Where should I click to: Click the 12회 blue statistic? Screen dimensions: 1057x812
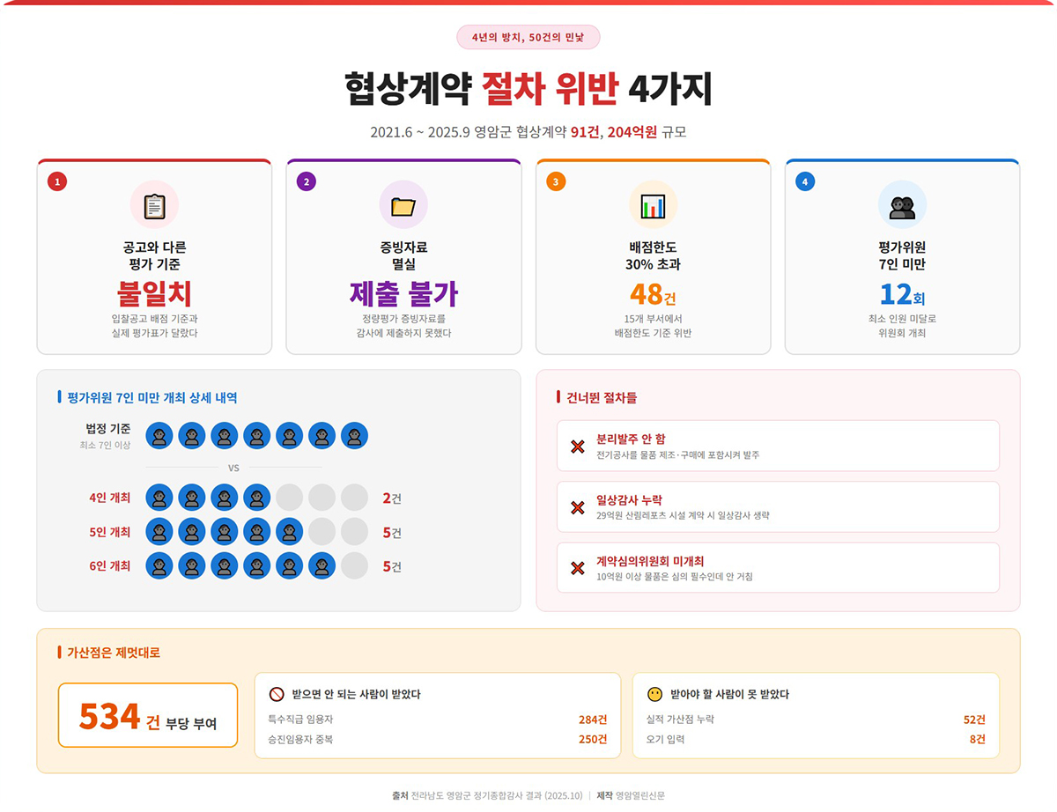[902, 293]
